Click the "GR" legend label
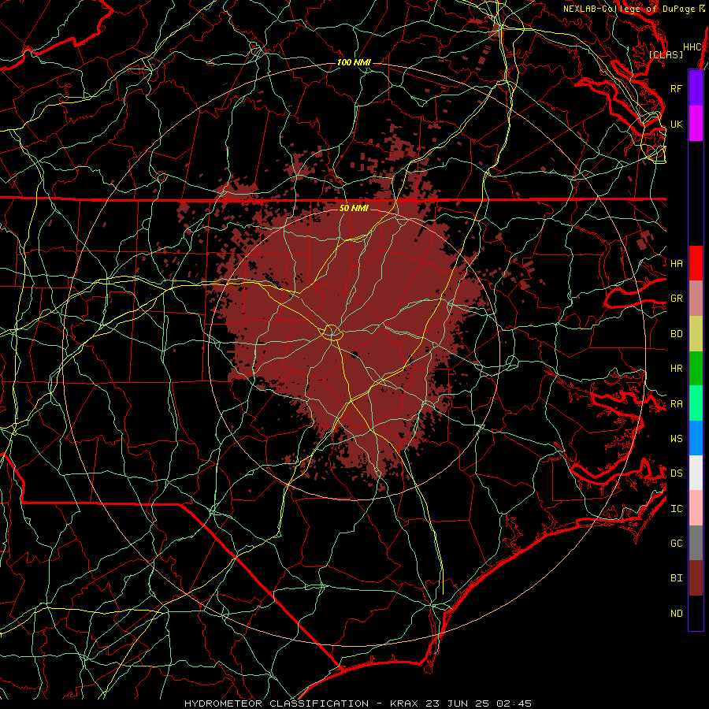The width and height of the screenshot is (709, 709). [x=677, y=299]
